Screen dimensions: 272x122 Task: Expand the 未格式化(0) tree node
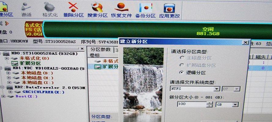7,59
